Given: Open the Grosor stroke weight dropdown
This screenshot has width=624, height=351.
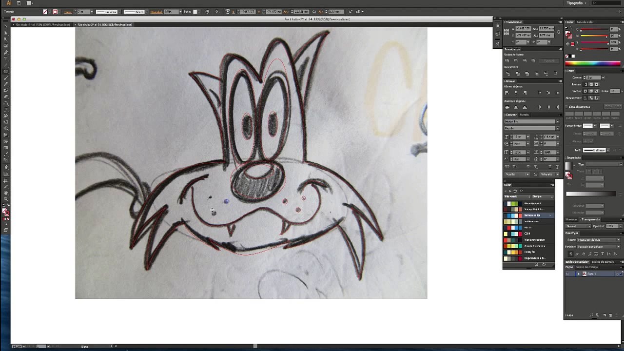Looking at the screenshot, I should pyautogui.click(x=603, y=78).
